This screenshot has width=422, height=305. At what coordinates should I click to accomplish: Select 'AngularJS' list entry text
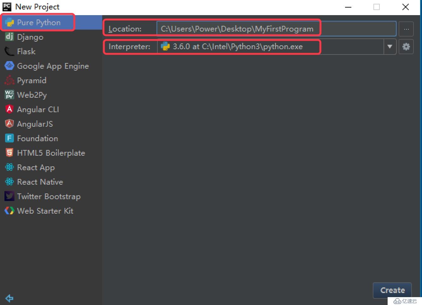[x=35, y=124]
